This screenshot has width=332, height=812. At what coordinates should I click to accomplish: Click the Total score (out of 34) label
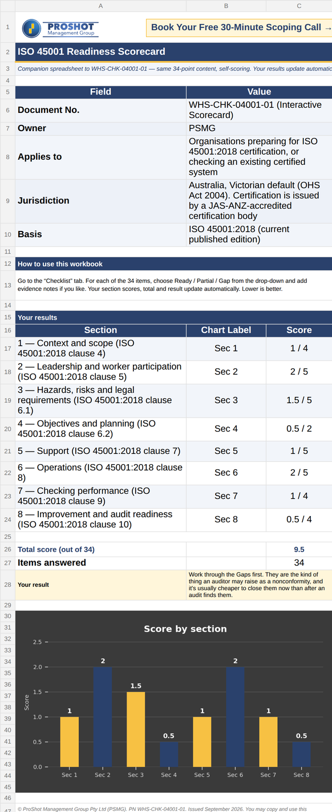100,550
